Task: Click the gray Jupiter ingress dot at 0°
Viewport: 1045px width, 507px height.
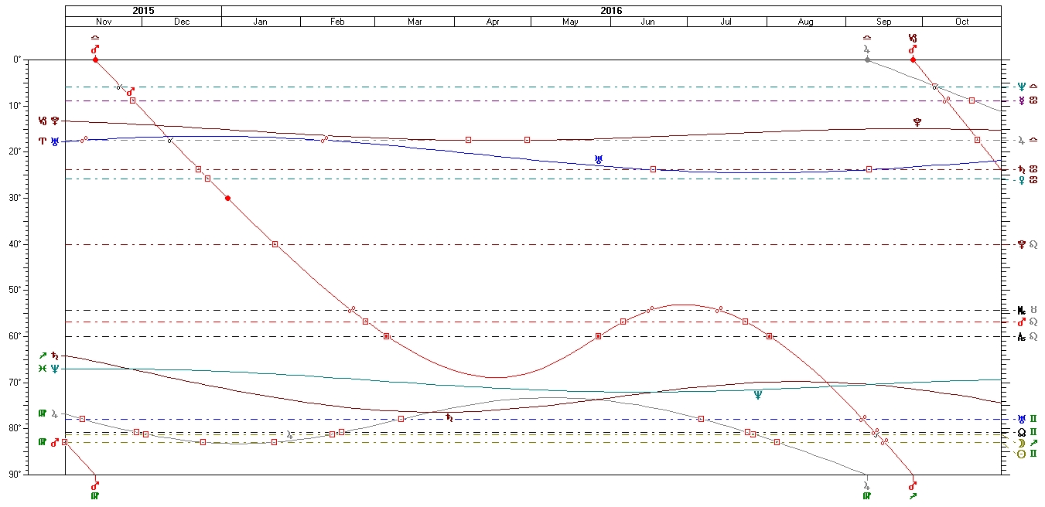Action: coord(867,60)
